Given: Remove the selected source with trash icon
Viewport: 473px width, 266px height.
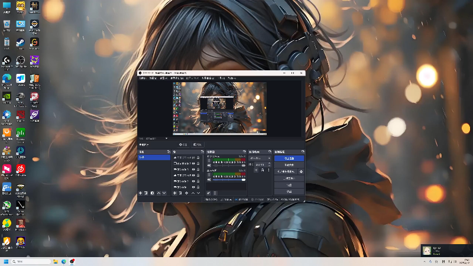Looking at the screenshot, I should (x=180, y=193).
